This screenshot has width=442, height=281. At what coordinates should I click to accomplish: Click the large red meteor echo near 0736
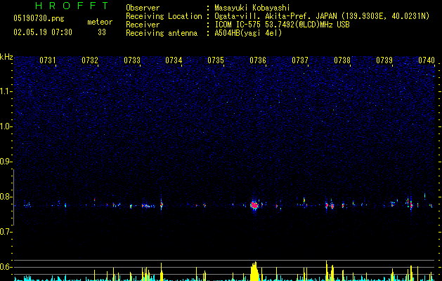click(254, 205)
